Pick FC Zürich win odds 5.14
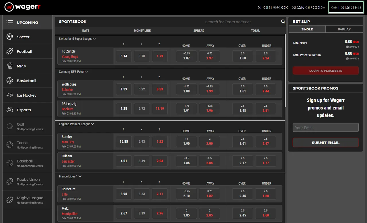 pos(124,56)
